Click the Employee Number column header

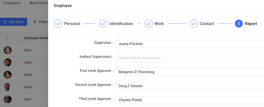[36, 38]
